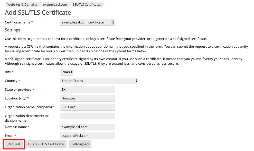The height and width of the screenshot is (151, 254).
Task: Go to Websites & Domains breadcrumb
Action: tap(22, 5)
